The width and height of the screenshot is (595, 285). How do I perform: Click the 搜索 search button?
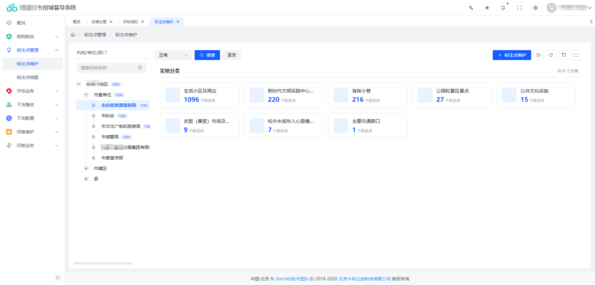pos(207,55)
